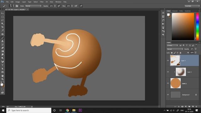Open the layer Opacity dropdown arrow
The image size is (201, 113).
click(195, 49)
